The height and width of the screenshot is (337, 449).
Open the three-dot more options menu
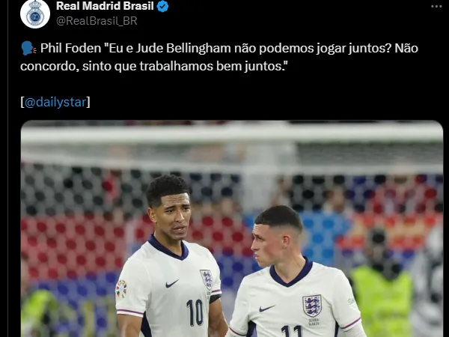point(436,6)
